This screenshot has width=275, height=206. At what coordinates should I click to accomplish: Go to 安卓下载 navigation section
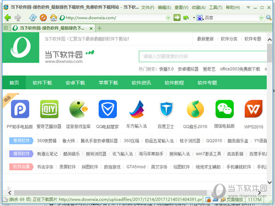tap(75, 82)
